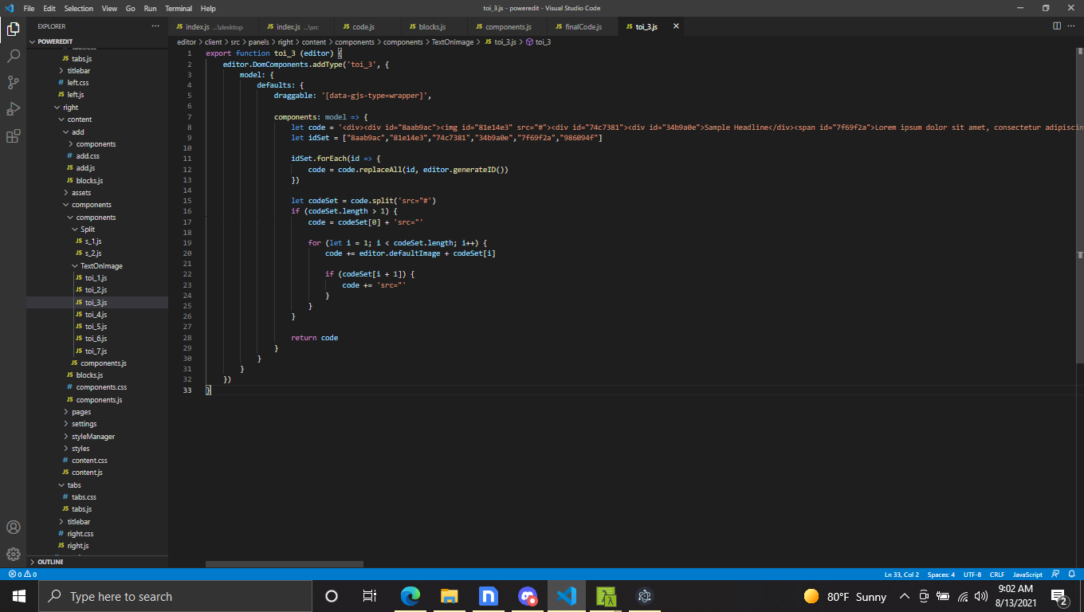Open the Accounts icon at bottom left
1084x612 pixels.
13,527
